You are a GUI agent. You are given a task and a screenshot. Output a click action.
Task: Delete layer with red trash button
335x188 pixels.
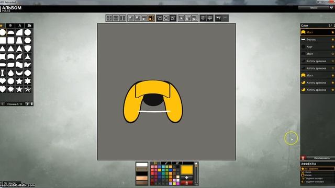[303, 158]
